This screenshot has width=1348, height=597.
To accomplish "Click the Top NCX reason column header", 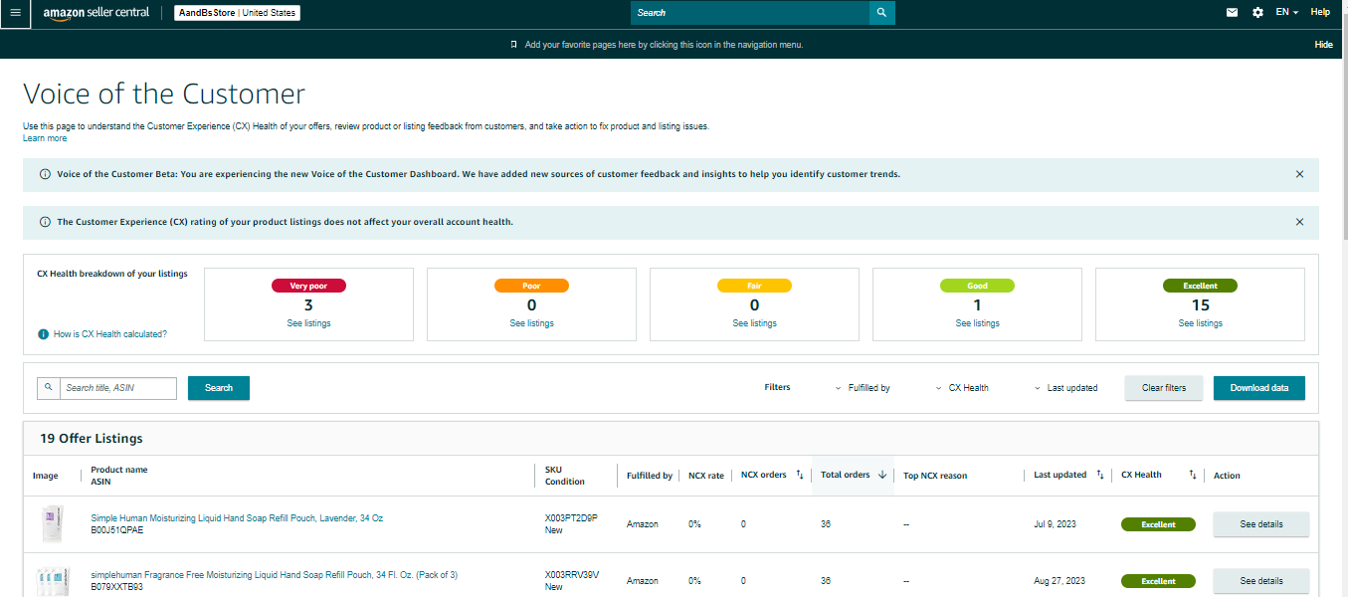I will click(x=935, y=476).
